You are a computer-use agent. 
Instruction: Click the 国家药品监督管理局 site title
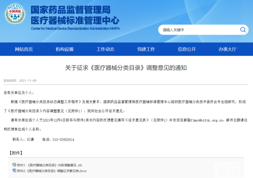[71, 9]
